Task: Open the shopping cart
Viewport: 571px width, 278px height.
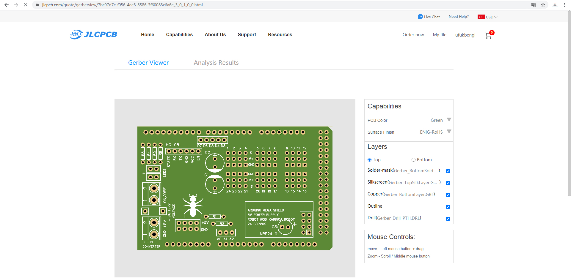Action: [x=488, y=35]
